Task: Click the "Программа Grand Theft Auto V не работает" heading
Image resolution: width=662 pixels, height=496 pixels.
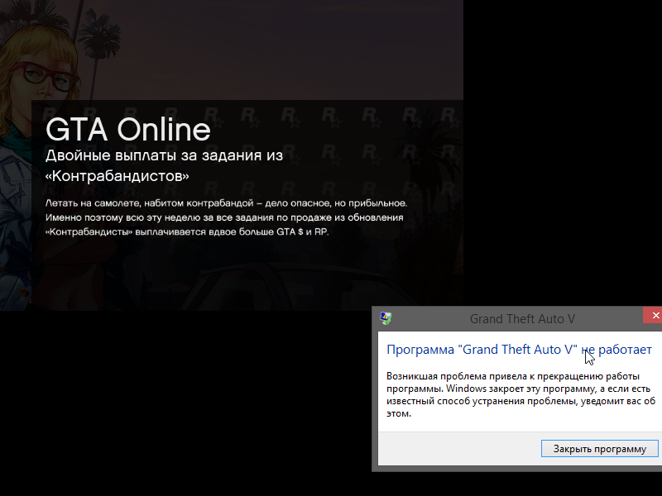Action: (519, 350)
